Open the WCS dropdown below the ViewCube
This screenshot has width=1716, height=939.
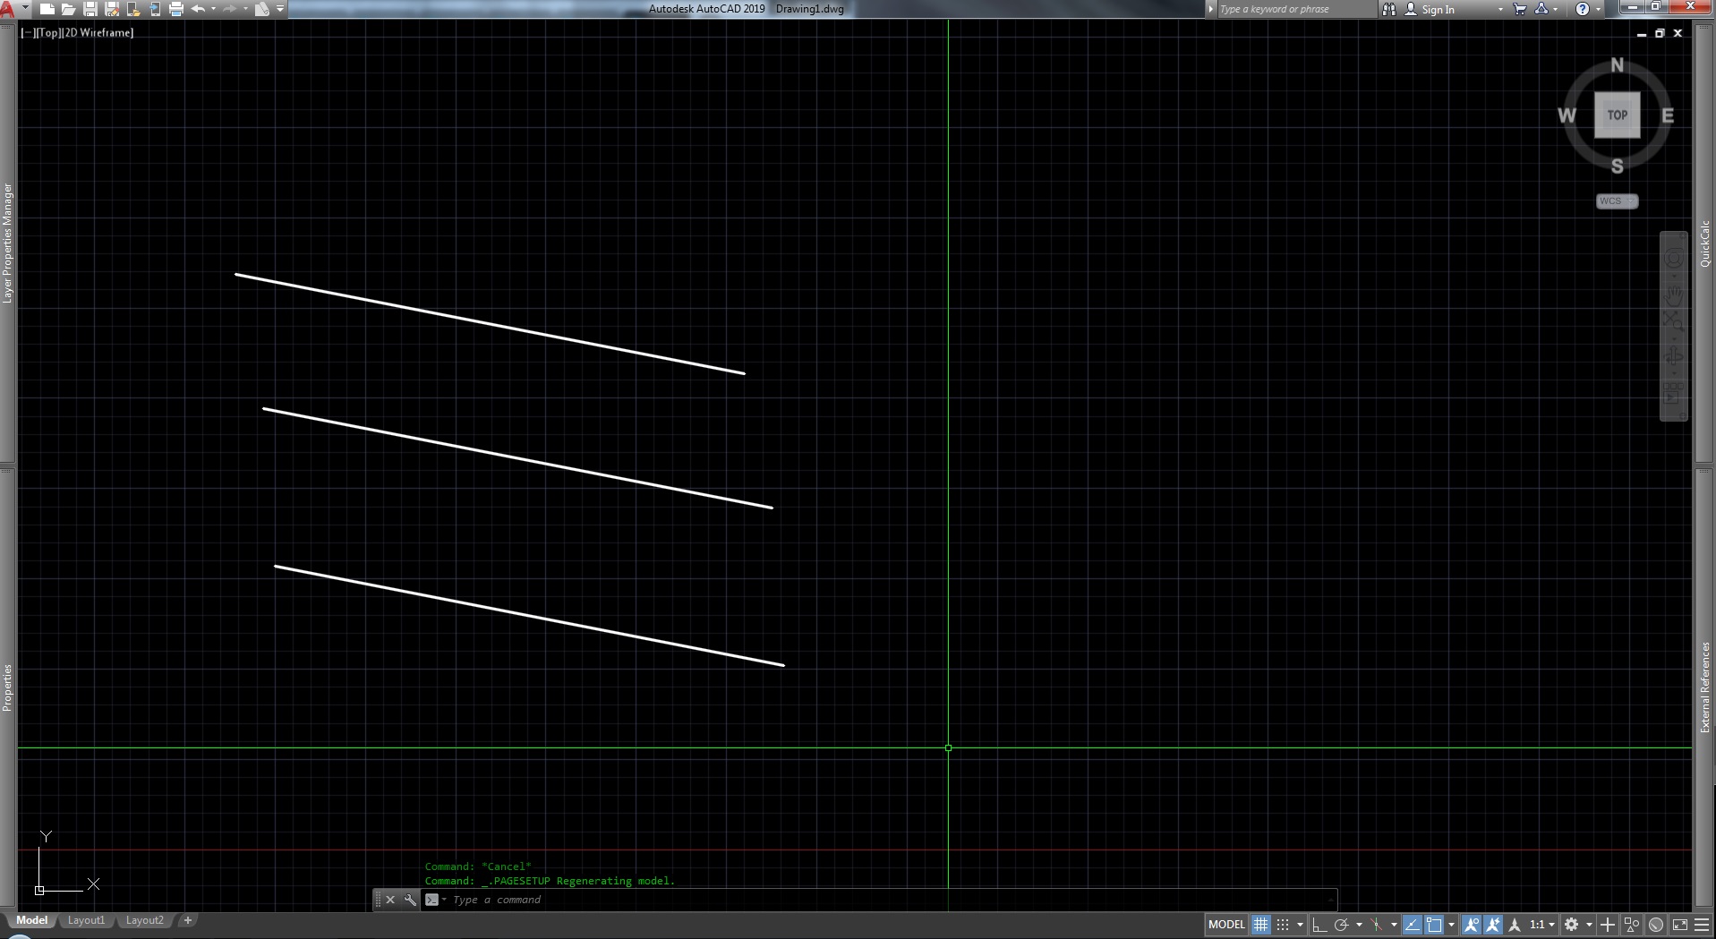point(1617,201)
